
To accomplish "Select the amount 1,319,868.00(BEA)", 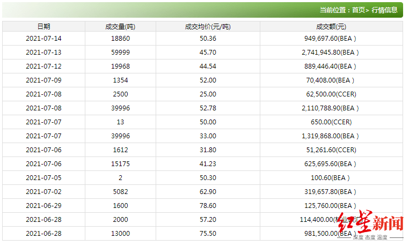I will point(330,136).
